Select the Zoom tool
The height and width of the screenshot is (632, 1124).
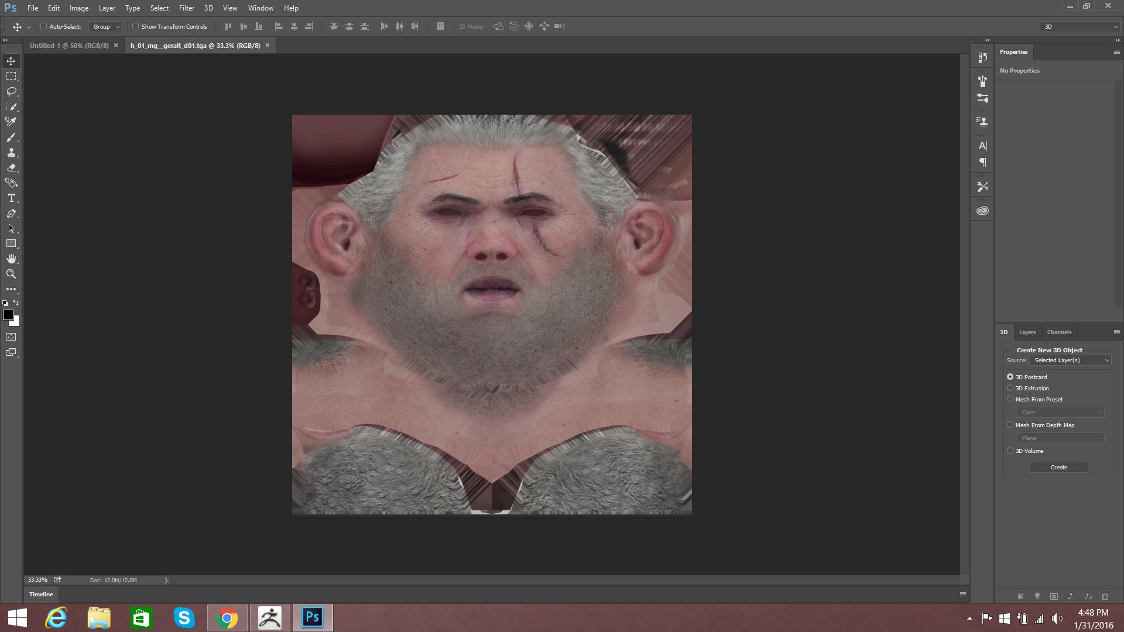[x=11, y=274]
